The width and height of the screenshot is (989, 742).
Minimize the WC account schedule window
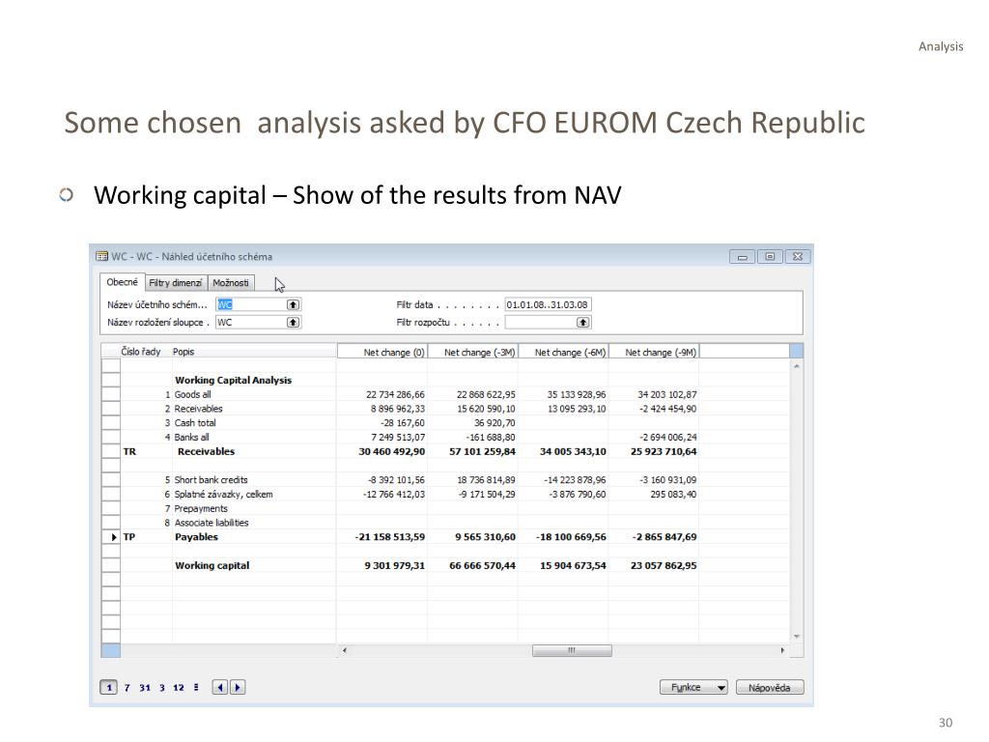743,257
